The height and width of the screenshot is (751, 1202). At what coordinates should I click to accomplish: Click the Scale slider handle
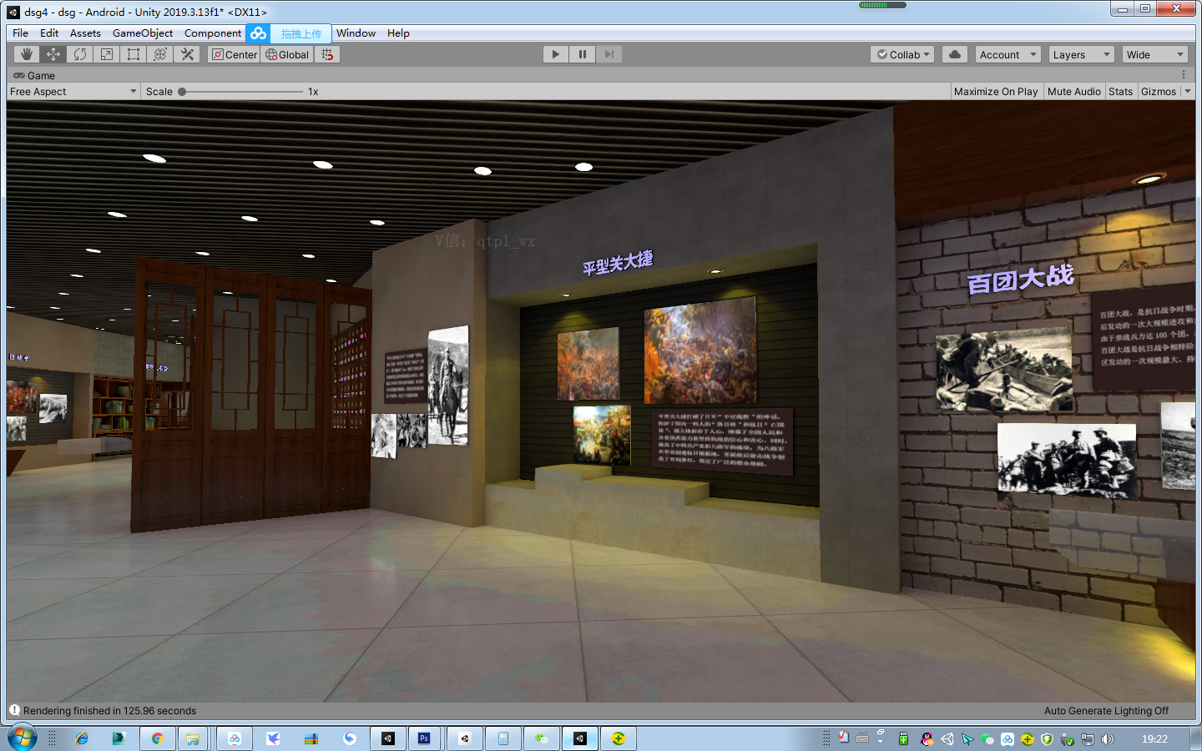182,92
